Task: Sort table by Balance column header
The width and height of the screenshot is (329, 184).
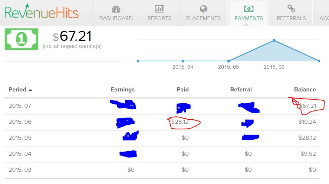Action: 305,90
